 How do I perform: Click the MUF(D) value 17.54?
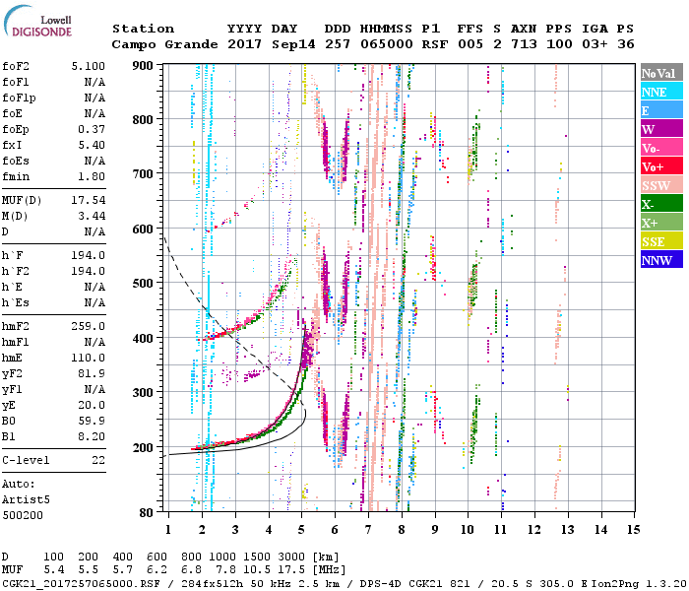tap(89, 201)
